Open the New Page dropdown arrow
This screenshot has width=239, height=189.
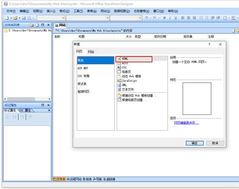click(11, 18)
